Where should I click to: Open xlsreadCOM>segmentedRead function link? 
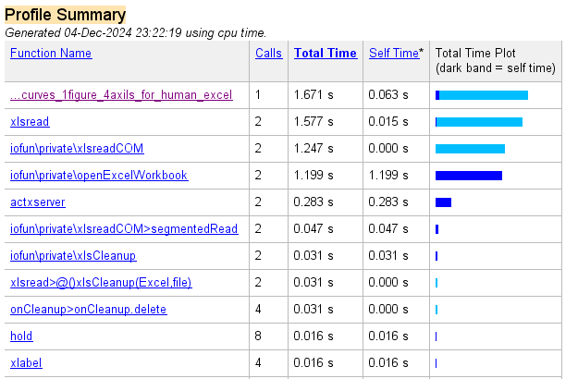point(124,229)
